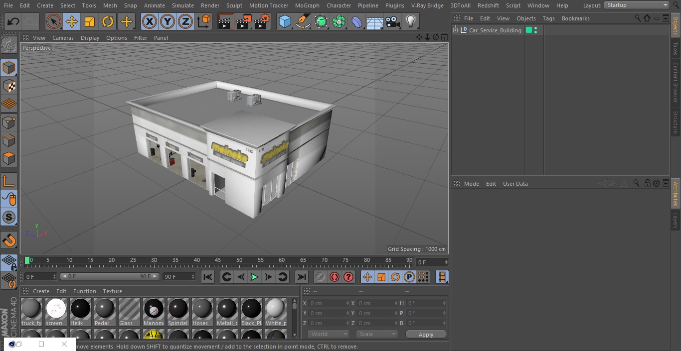Open the Takes side tab

[x=676, y=48]
